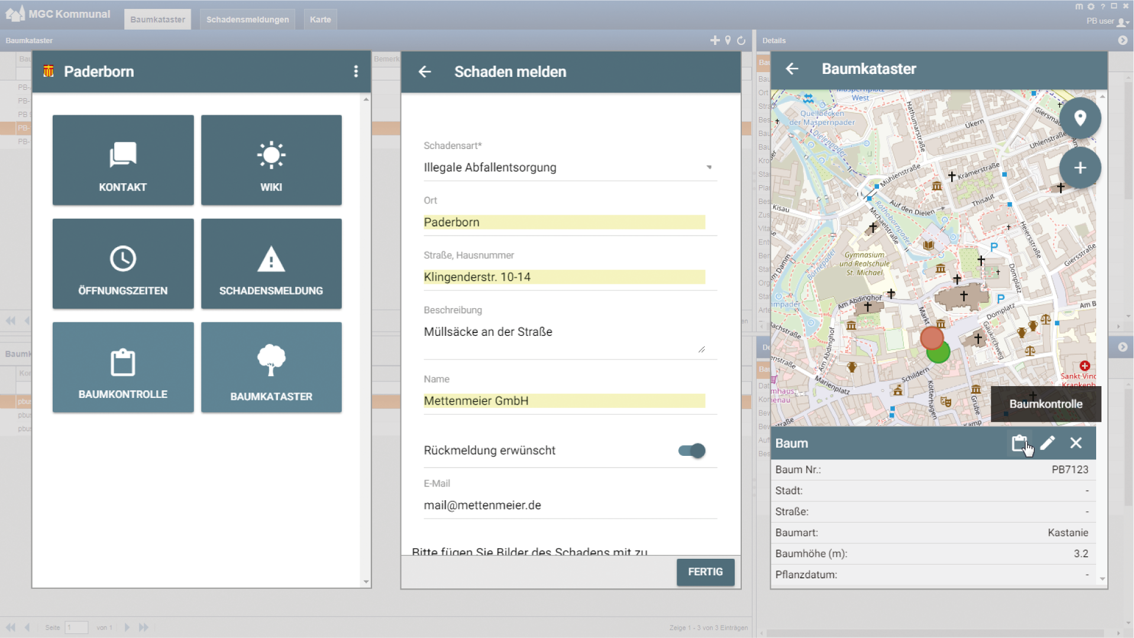The image size is (1134, 638).
Task: Click the 'm' Mettenmeier icon at top right
Action: (1079, 7)
